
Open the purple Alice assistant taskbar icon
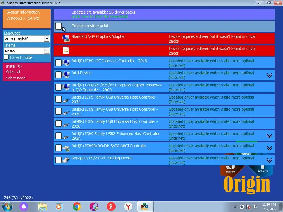(x=24, y=206)
